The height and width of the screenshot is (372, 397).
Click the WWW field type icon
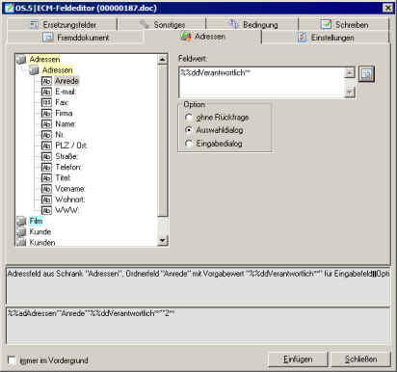[46, 210]
